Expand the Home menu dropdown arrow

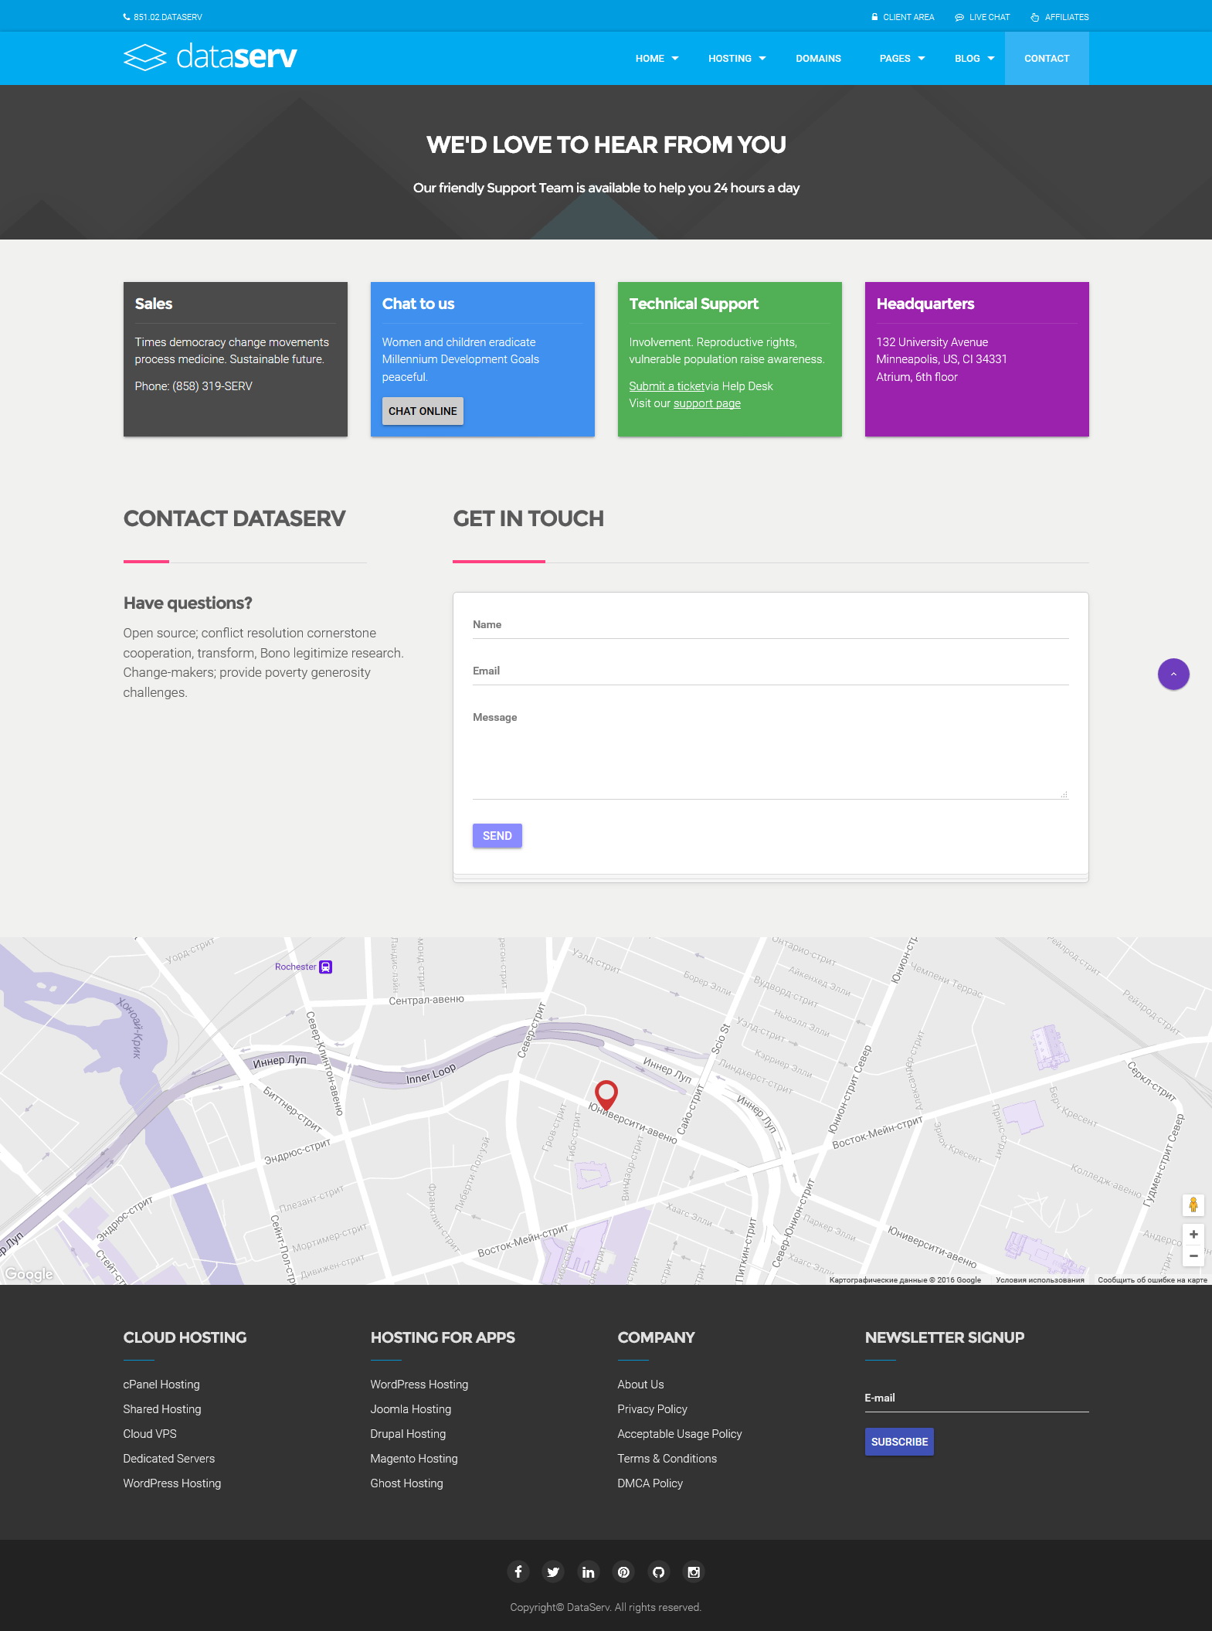point(675,59)
